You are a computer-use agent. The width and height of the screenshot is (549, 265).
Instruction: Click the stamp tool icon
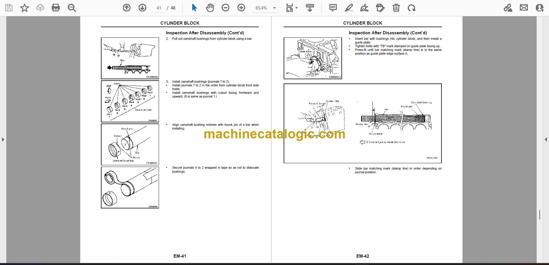pyautogui.click(x=380, y=8)
